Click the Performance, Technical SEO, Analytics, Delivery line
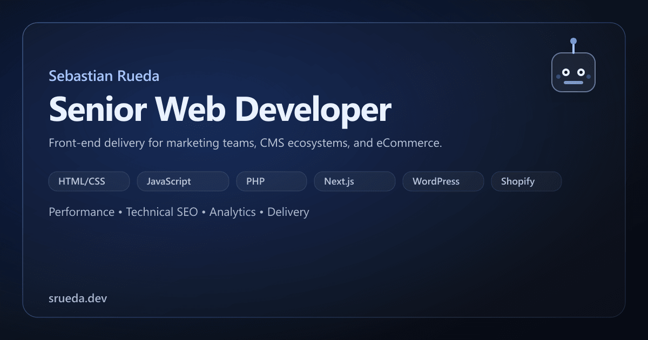Image resolution: width=648 pixels, height=340 pixels. (x=179, y=212)
